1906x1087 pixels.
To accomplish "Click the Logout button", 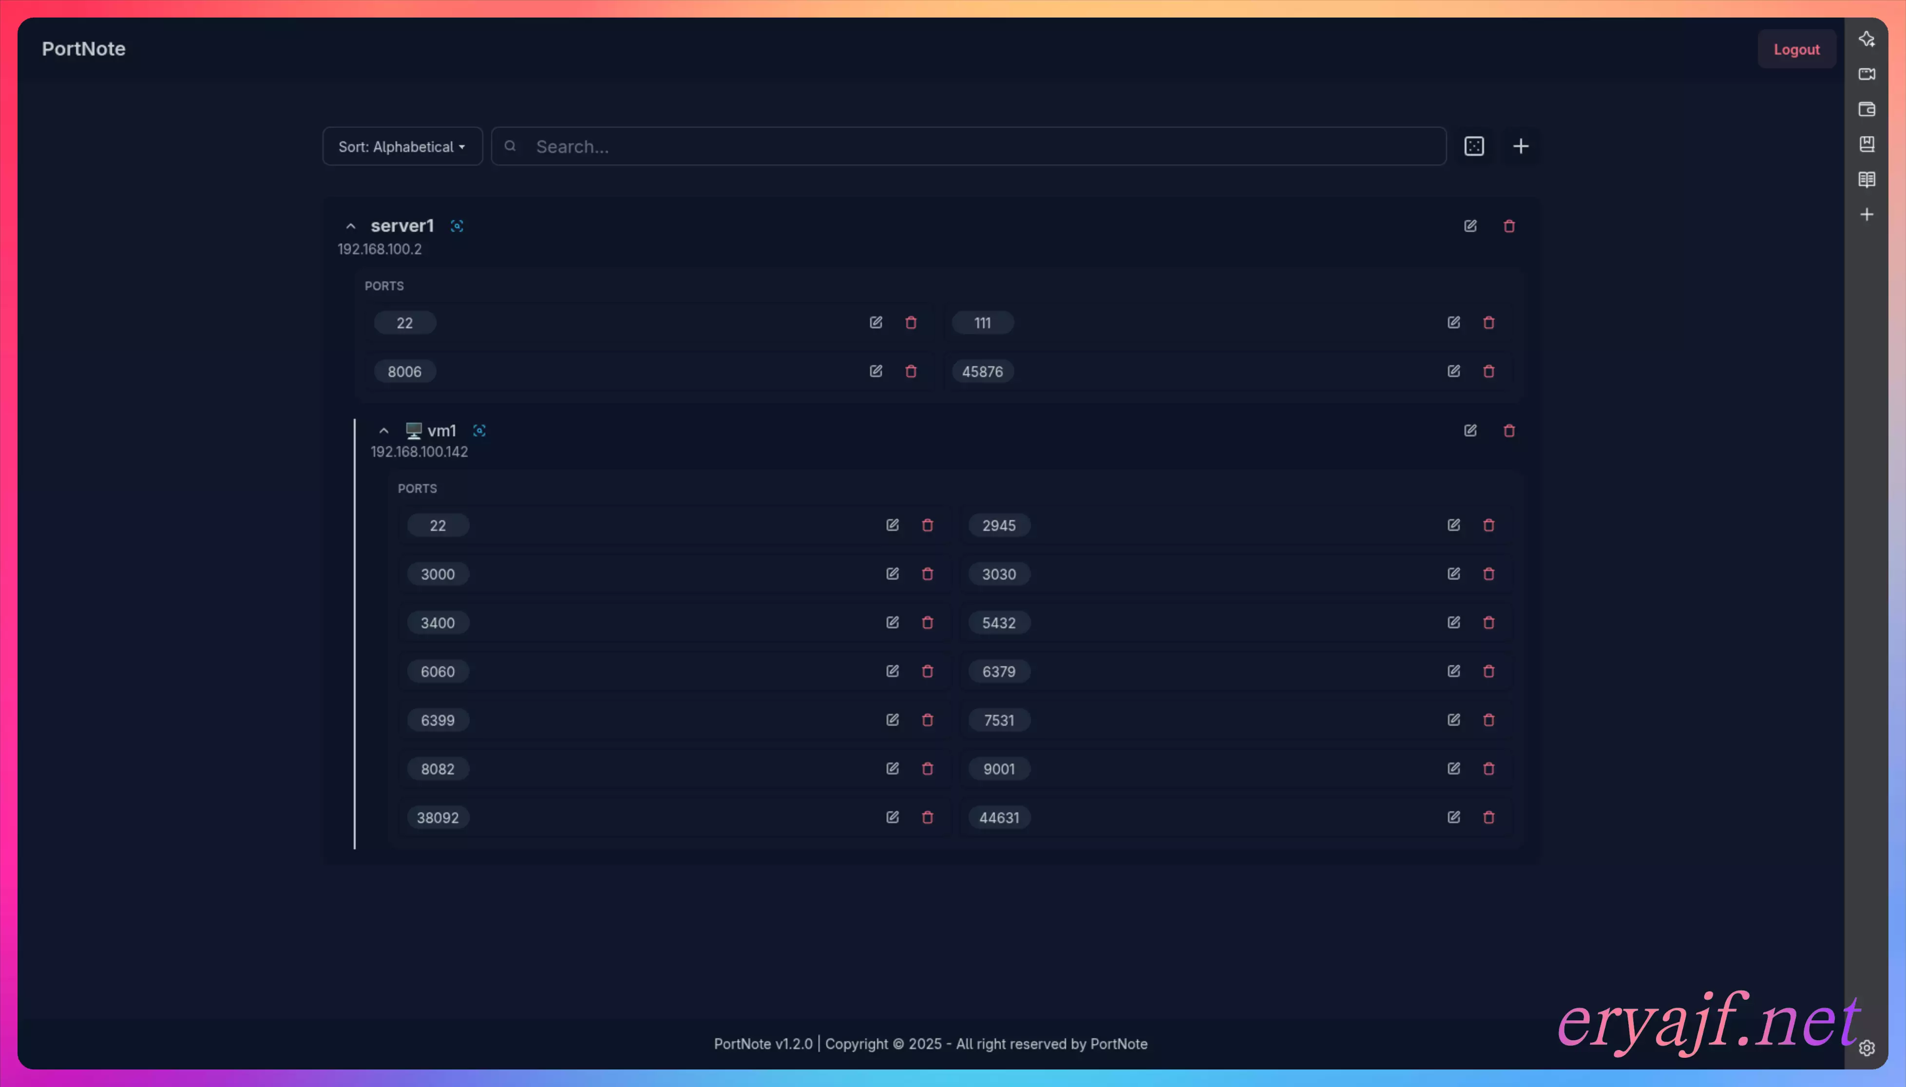I will pos(1795,49).
